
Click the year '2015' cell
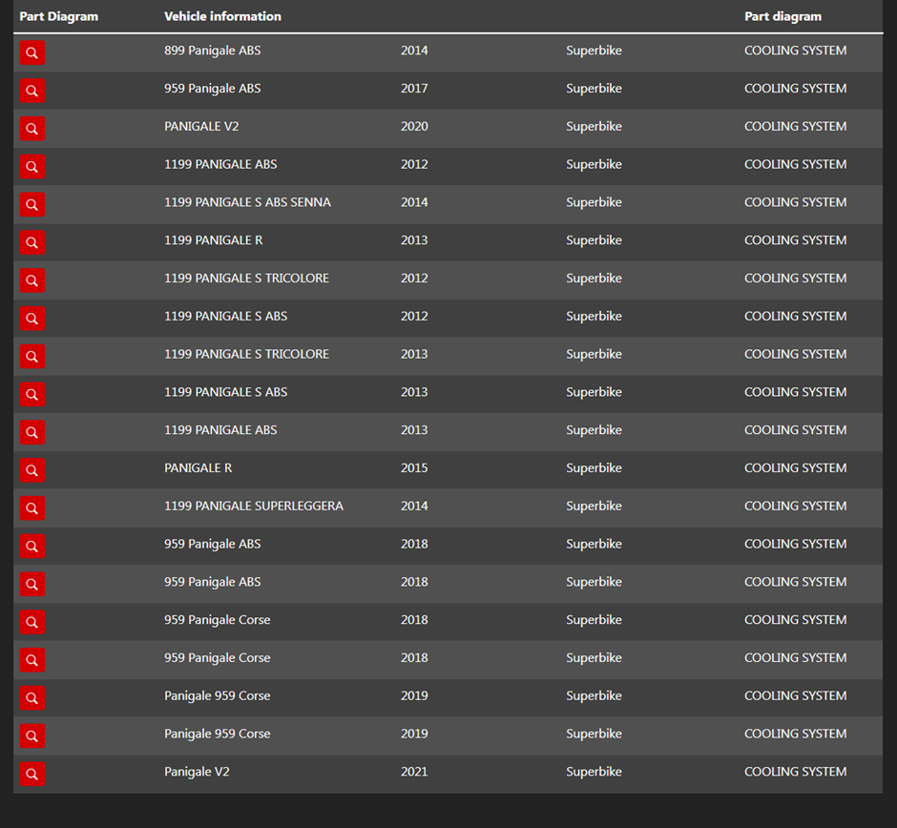coord(414,467)
